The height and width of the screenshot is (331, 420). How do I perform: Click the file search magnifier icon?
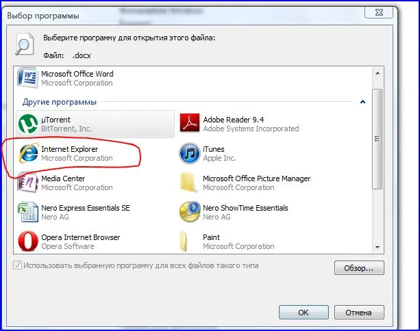[25, 44]
